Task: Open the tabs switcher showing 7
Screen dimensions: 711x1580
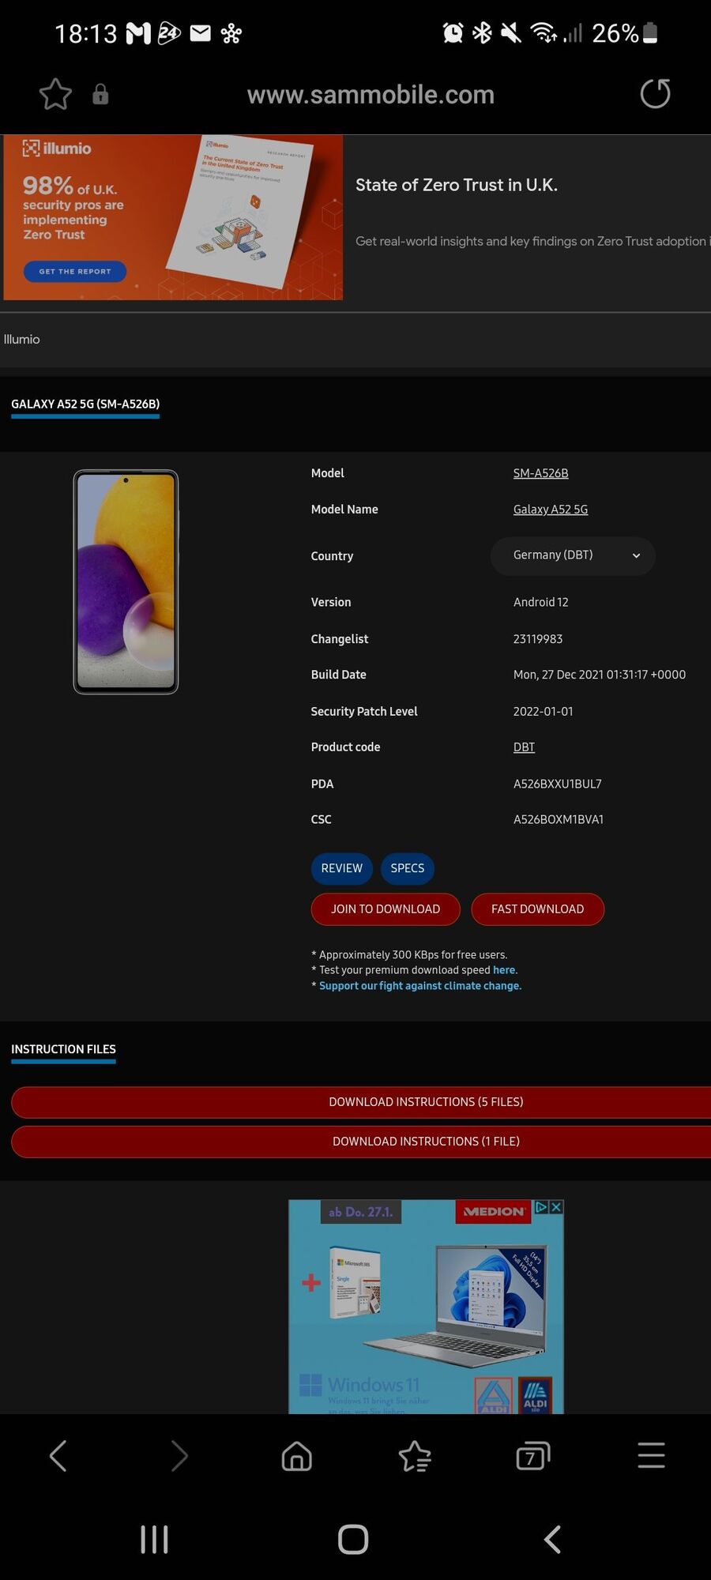Action: (x=532, y=1455)
